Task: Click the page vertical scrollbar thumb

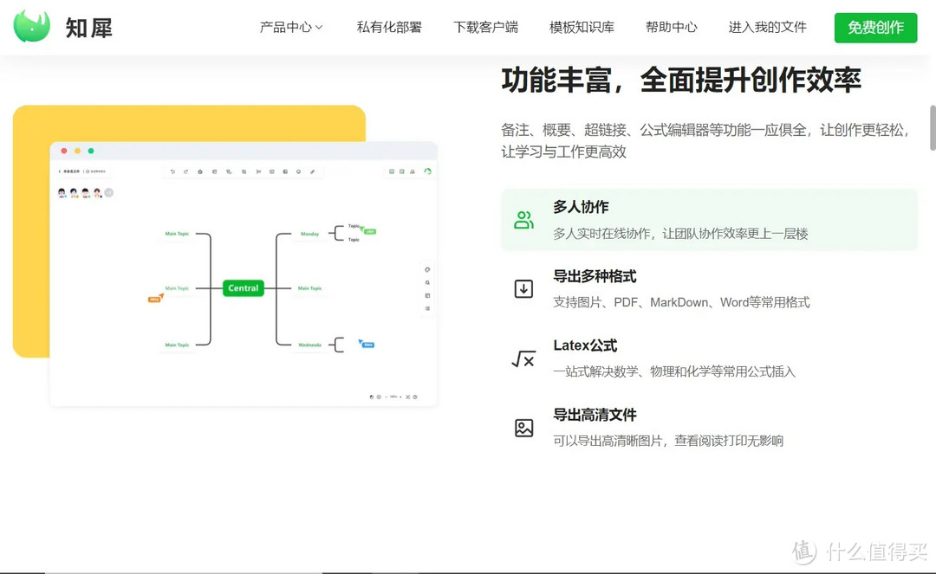Action: click(933, 127)
